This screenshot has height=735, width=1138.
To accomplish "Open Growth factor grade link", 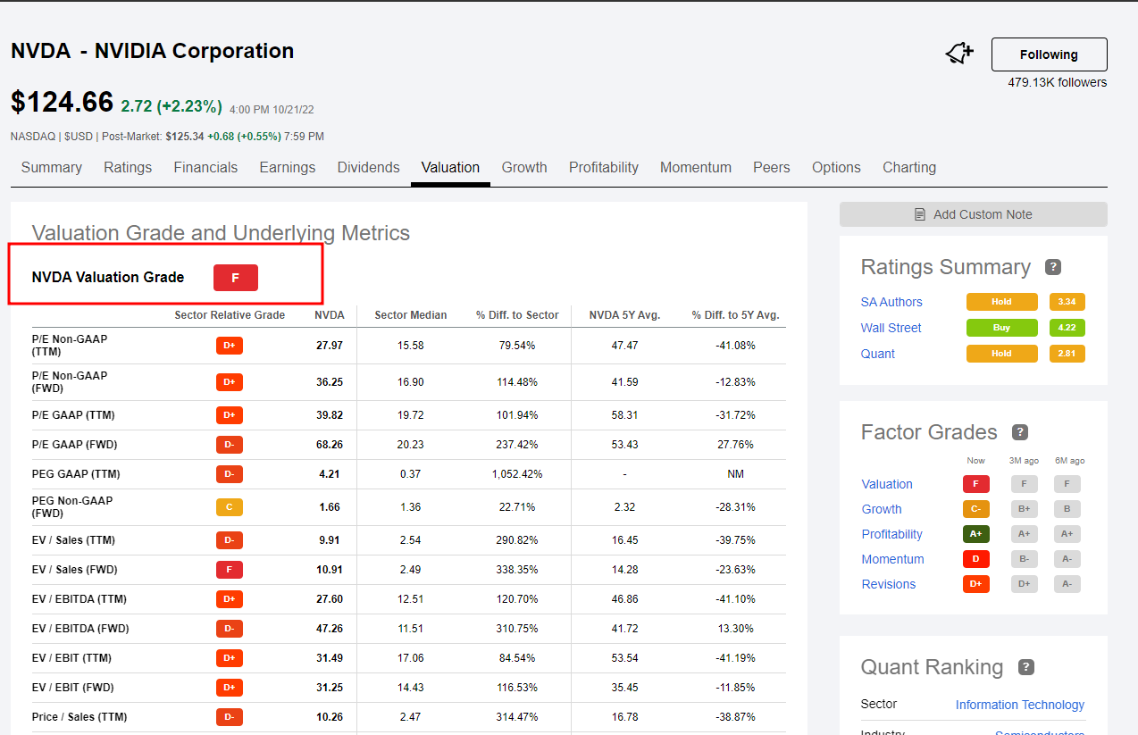I will [882, 509].
